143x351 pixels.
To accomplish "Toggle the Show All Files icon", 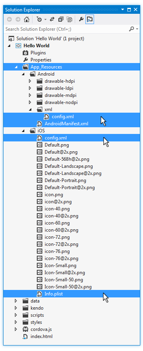I will (69, 19).
